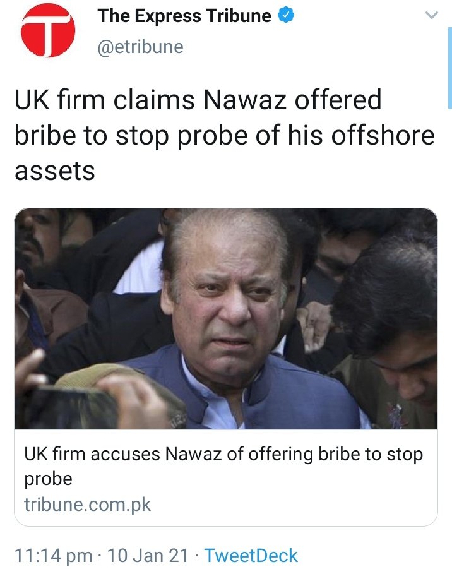Click the word 'offshore' in tweet text

[383, 135]
